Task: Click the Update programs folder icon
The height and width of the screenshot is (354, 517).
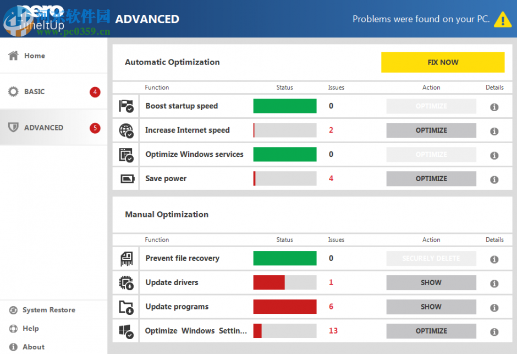Action: coord(126,307)
